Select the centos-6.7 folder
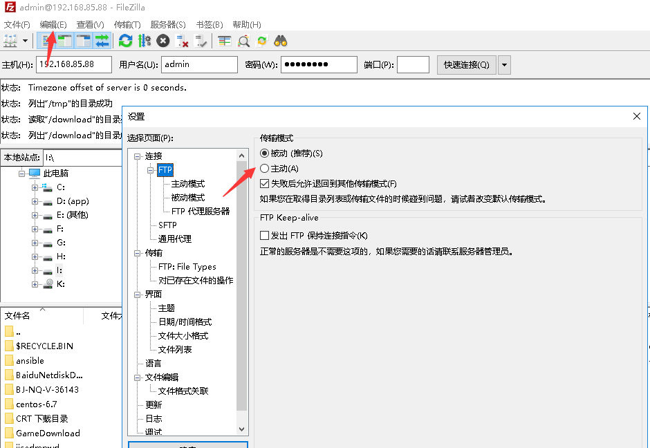Screen dimensions: 650x448 (x=37, y=404)
